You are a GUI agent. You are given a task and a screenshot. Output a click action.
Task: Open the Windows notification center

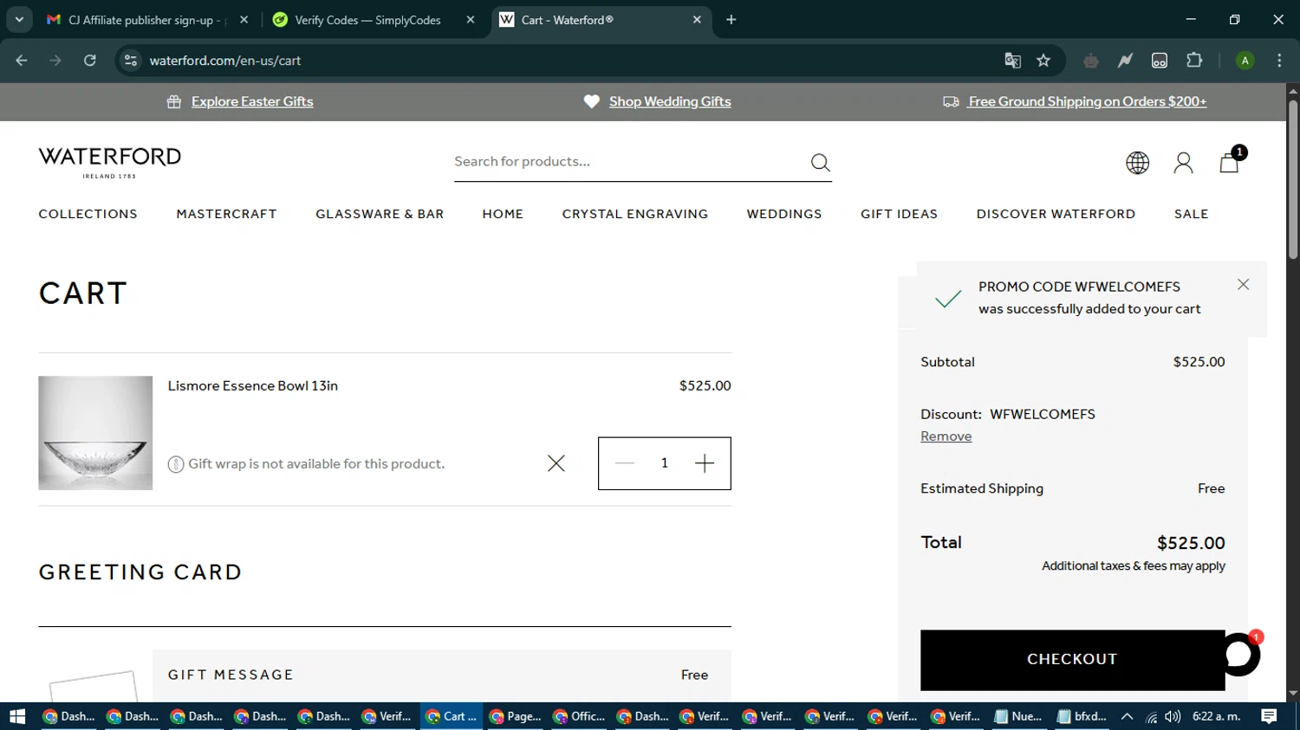[1269, 716]
